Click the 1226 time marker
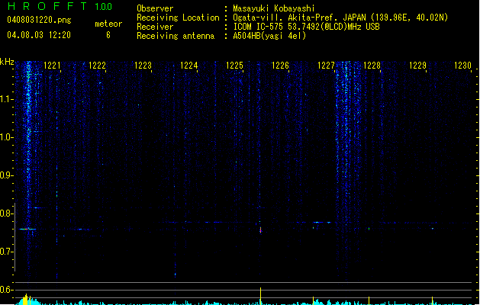480x305 pixels. click(x=280, y=66)
